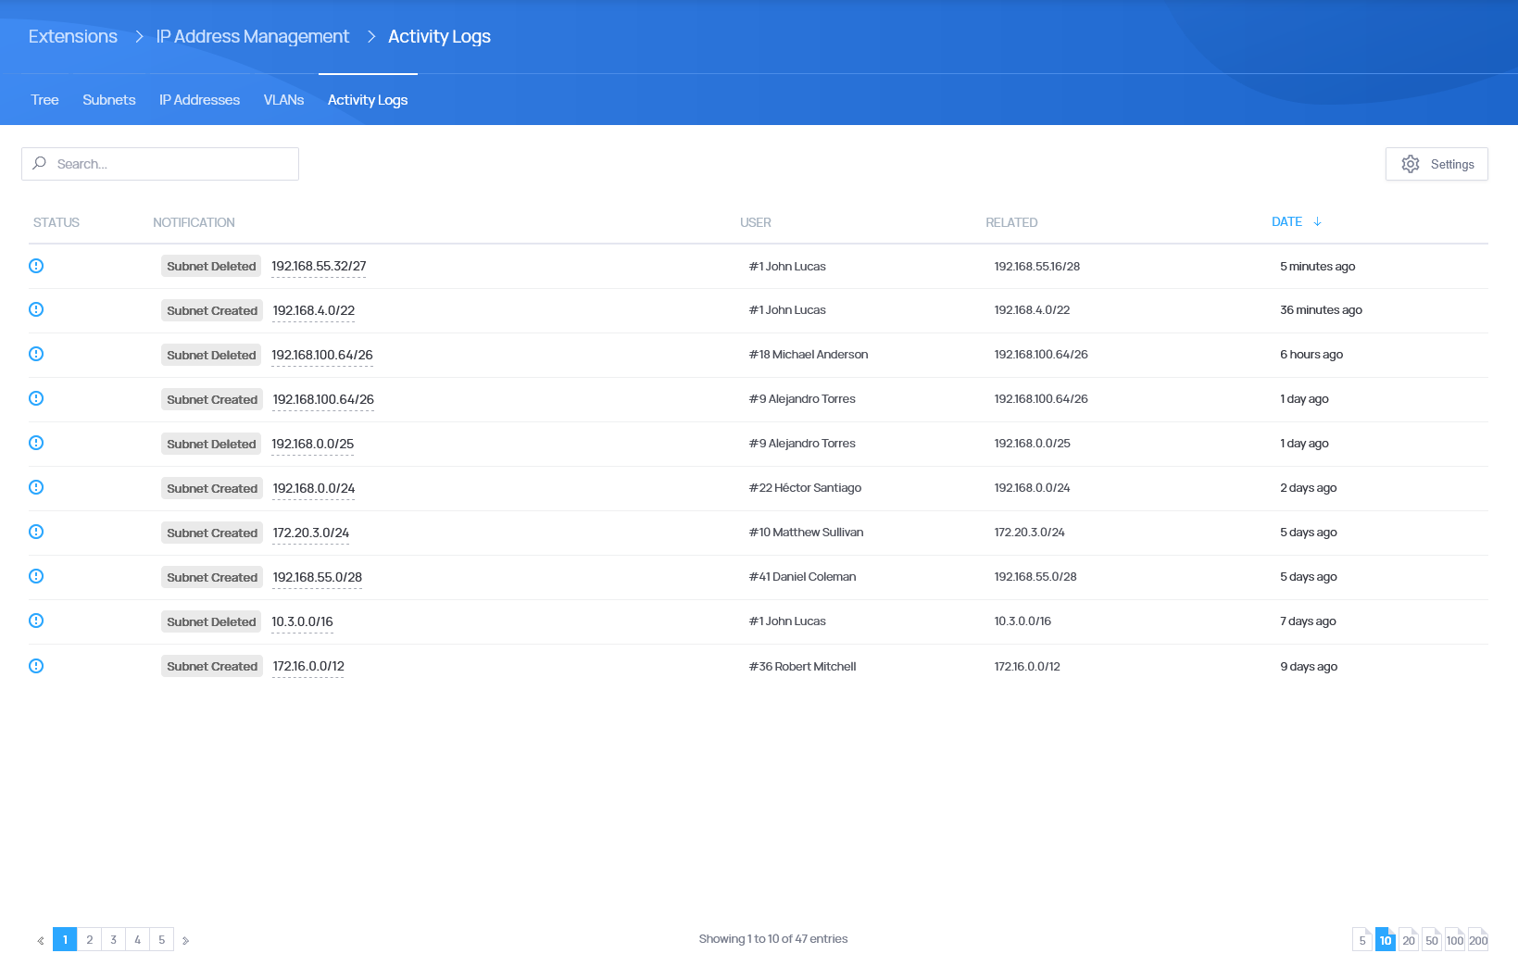Click status icon for 192.168.0.0/25 row
1518x966 pixels.
36,443
